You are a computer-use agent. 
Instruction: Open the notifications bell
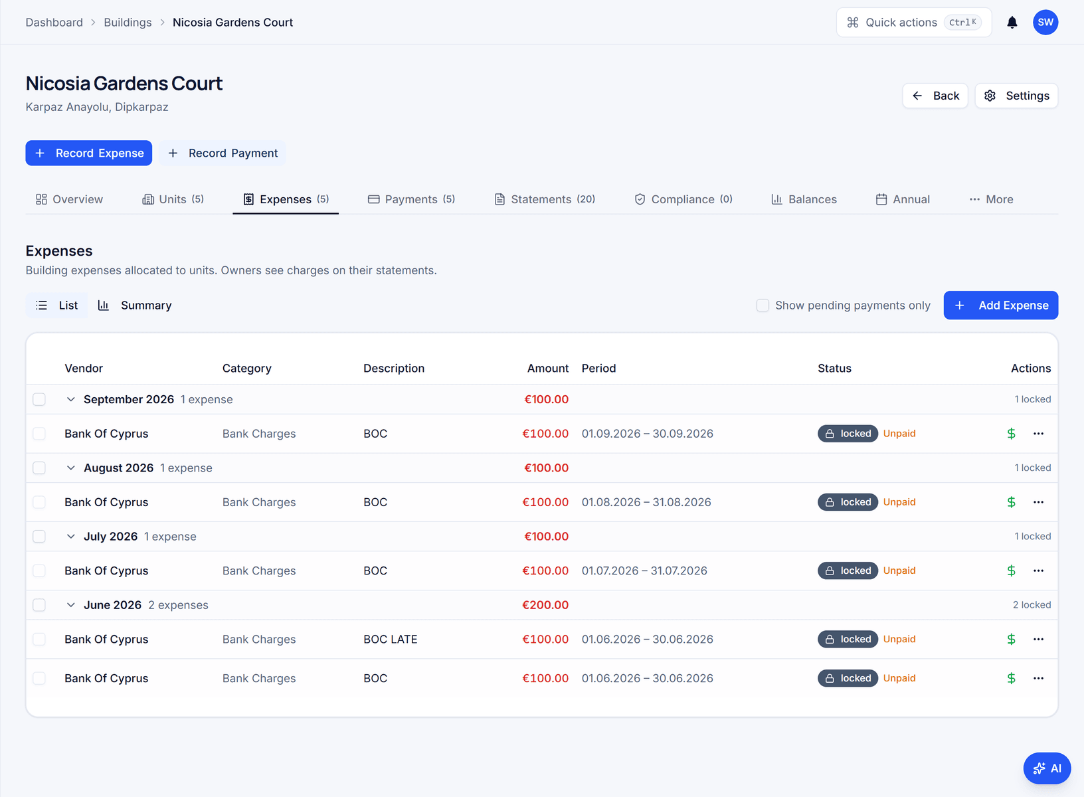pyautogui.click(x=1012, y=23)
